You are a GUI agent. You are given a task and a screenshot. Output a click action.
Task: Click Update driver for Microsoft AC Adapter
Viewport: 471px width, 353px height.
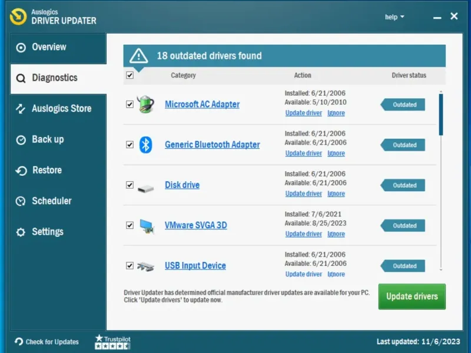click(x=303, y=113)
